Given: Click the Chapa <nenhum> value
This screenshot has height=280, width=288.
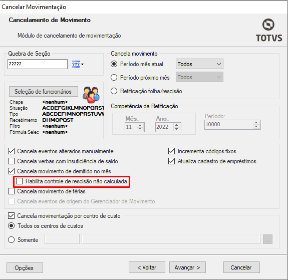Looking at the screenshot, I should click(55, 102).
